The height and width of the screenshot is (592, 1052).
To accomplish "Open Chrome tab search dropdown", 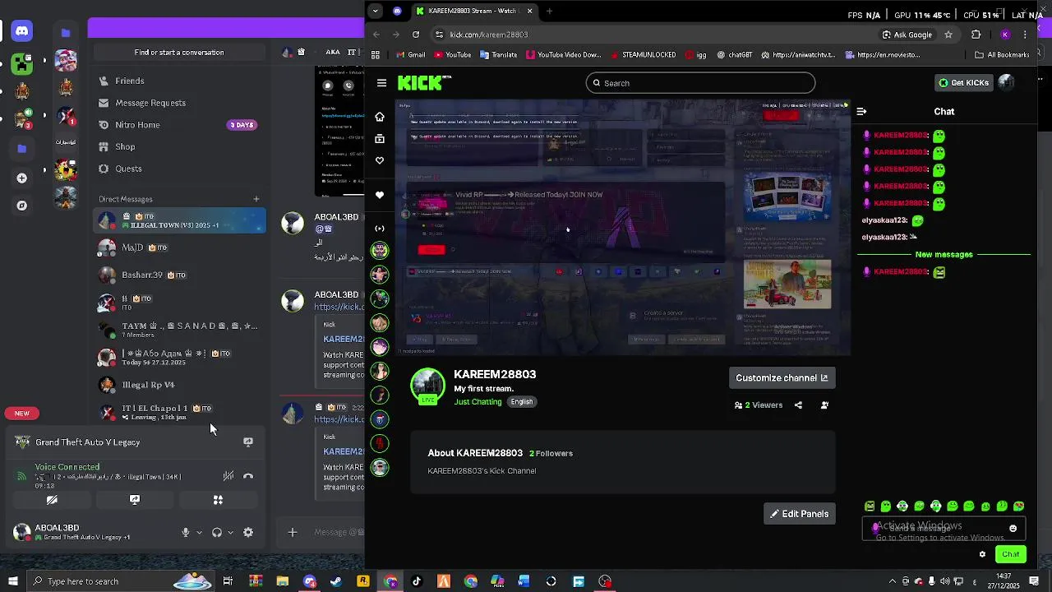I will (376, 11).
